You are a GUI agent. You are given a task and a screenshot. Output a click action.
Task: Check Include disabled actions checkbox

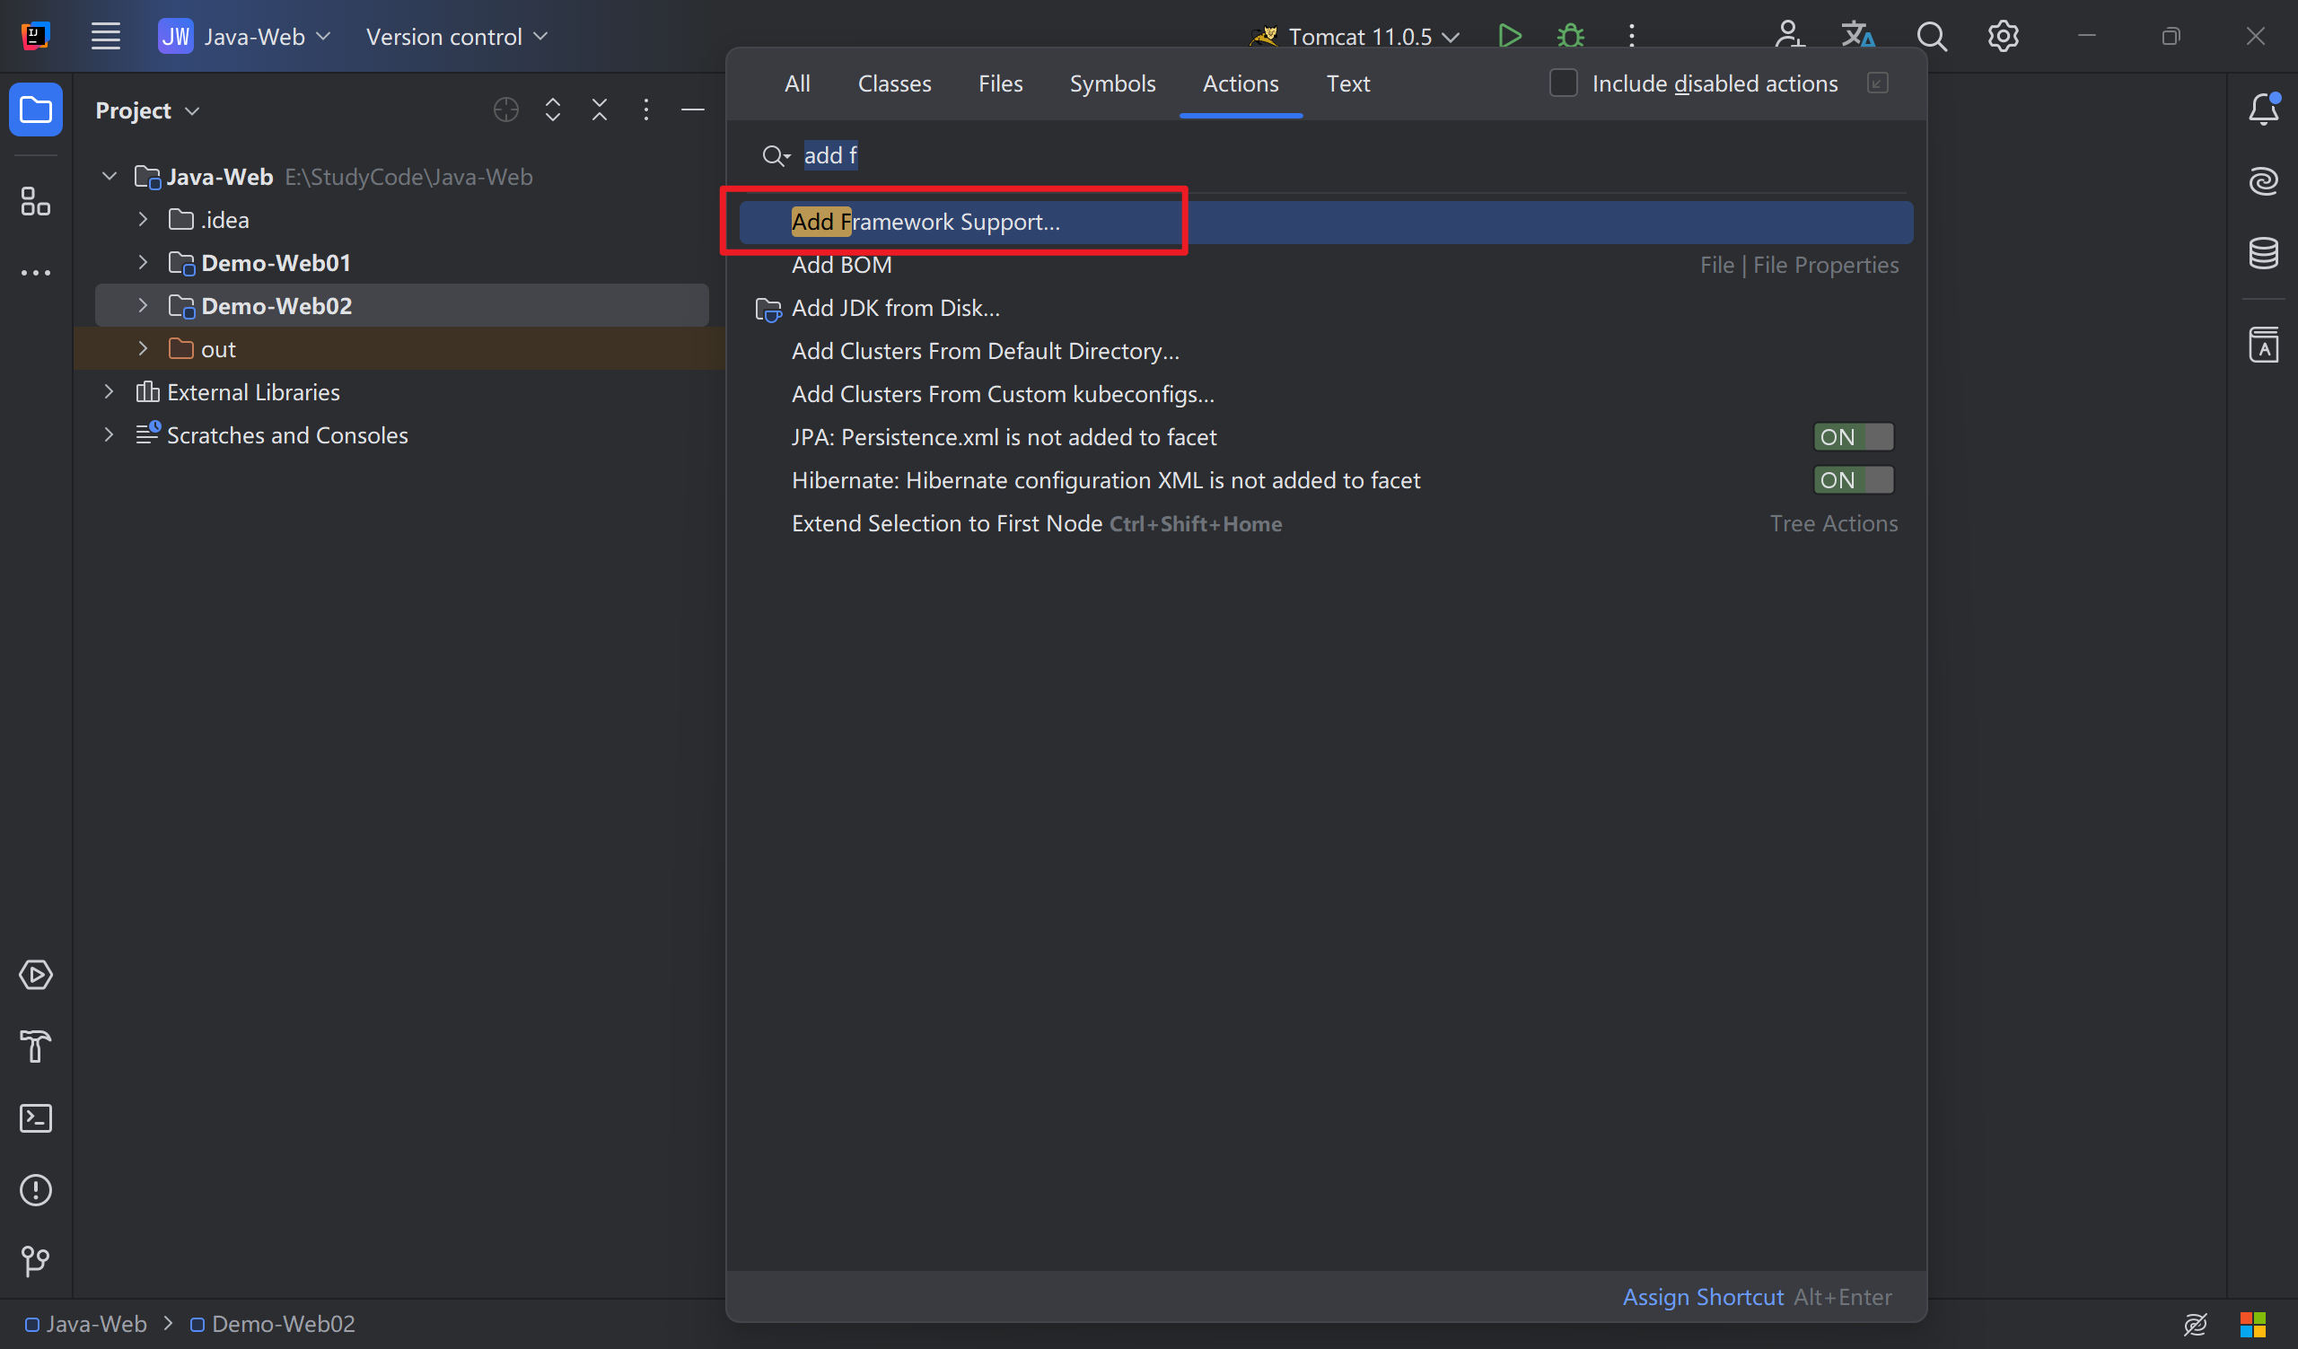[1563, 83]
